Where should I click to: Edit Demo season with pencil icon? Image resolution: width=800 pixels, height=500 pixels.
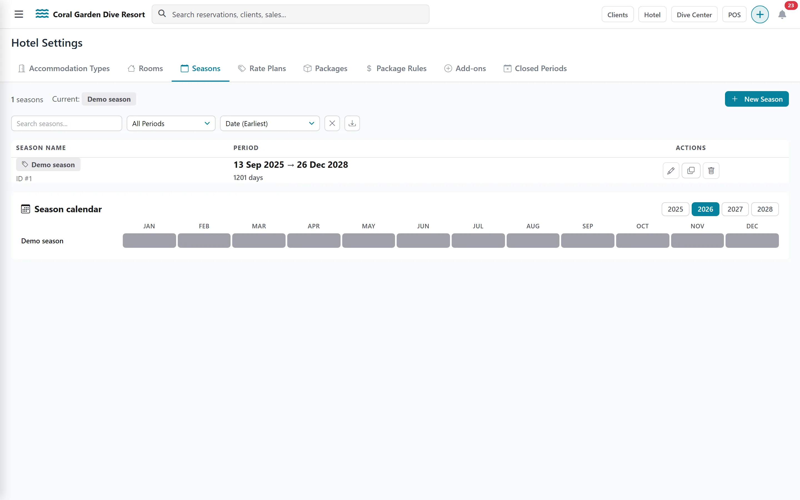(671, 171)
